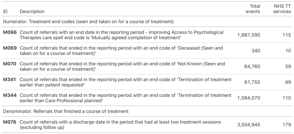294x134 pixels.
Task: Click the Total events column header
Action: coord(253,9)
